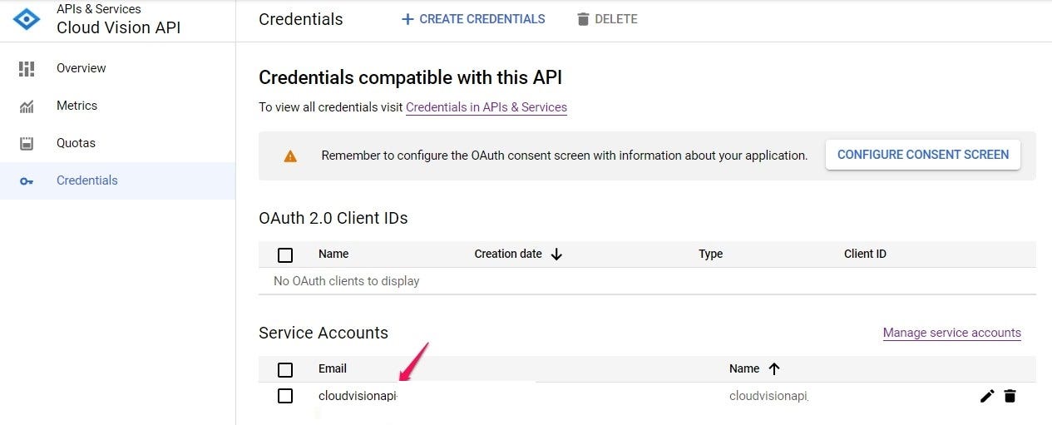Open Manage service accounts link
Screen dimensions: 1052x425
click(x=952, y=333)
